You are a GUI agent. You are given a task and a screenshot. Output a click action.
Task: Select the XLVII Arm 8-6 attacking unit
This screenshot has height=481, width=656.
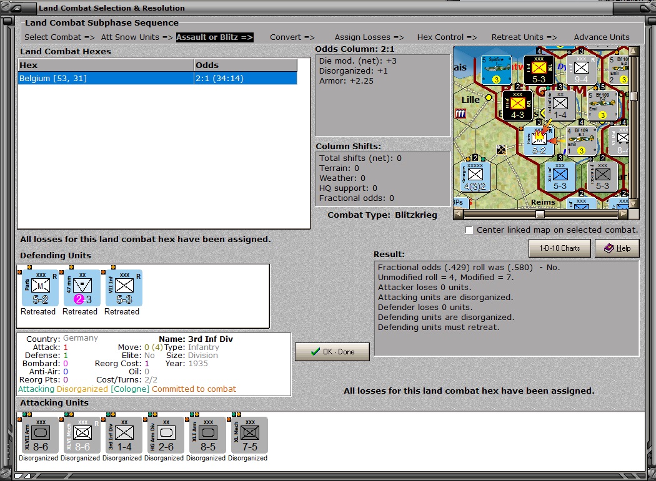click(x=40, y=435)
